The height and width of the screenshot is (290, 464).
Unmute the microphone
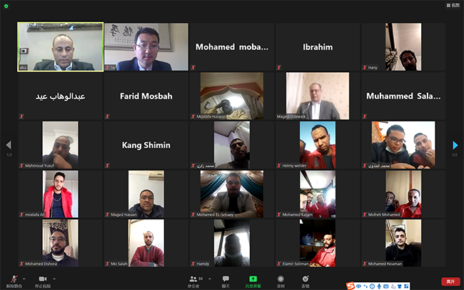pos(14,281)
